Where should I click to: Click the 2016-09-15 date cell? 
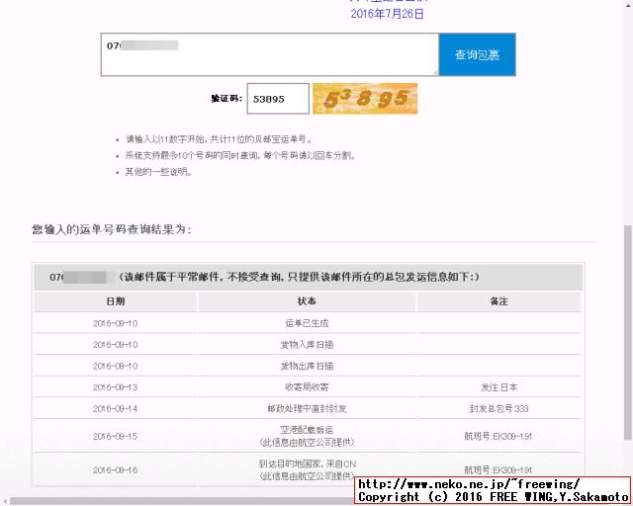pos(116,436)
